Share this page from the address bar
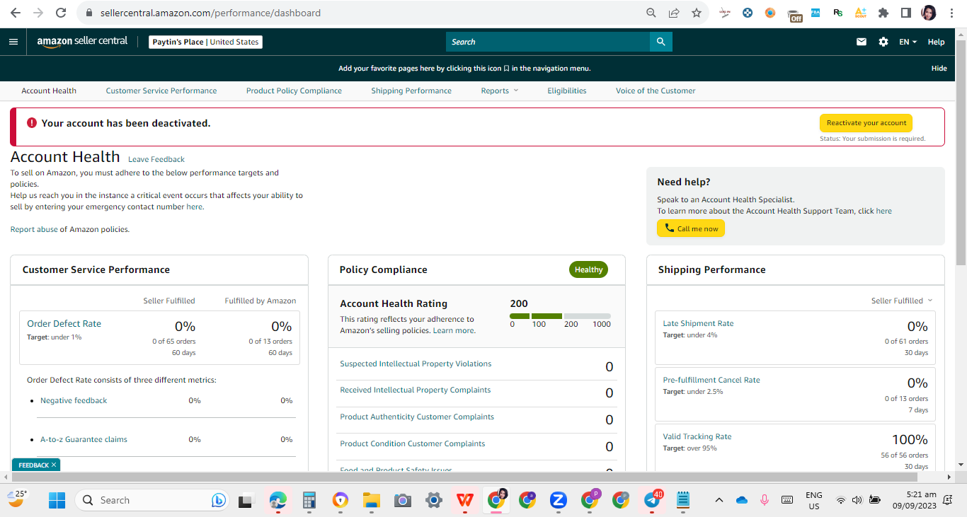Screen dimensions: 967x517 [674, 13]
